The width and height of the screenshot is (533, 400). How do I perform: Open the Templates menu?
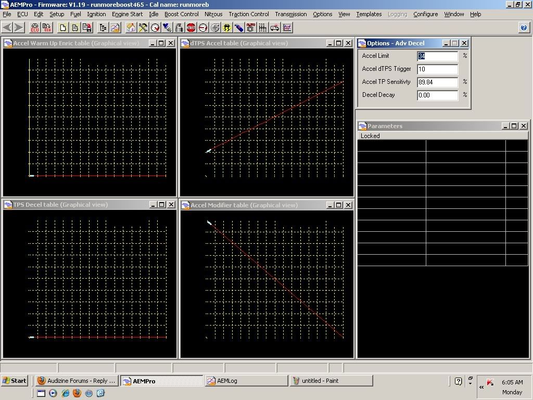click(x=369, y=14)
